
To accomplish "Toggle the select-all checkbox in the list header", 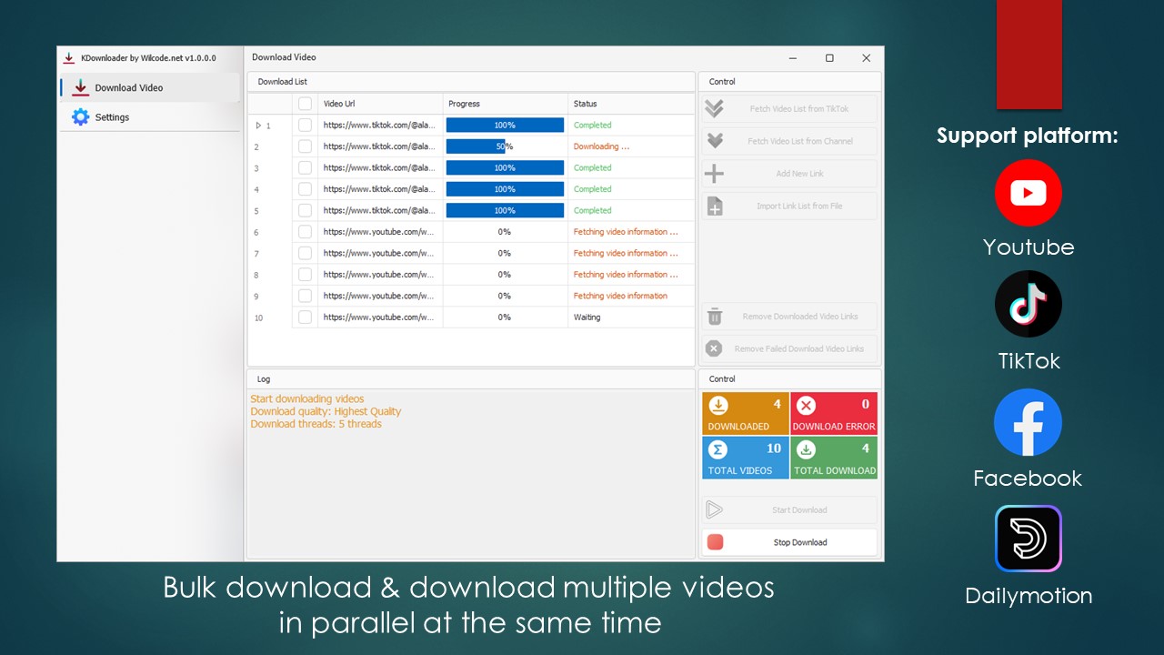I will 305,103.
